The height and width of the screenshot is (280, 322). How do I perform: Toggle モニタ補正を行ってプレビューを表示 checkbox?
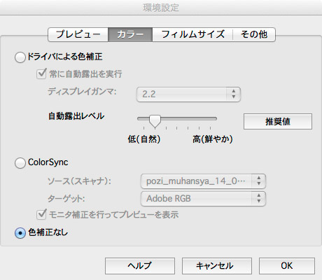coord(41,215)
